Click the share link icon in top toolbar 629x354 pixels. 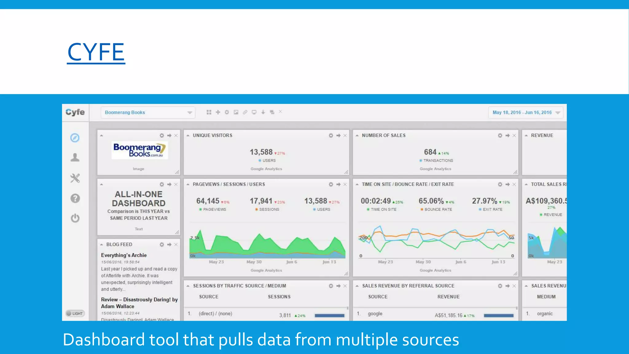click(245, 112)
